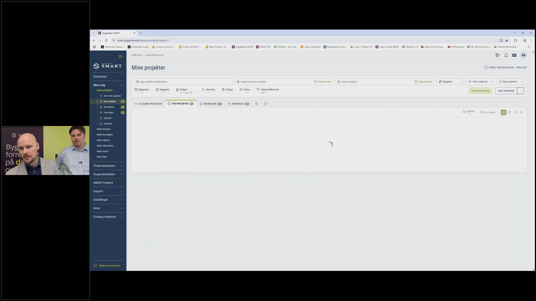The height and width of the screenshot is (301, 536).
Task: Open the notifications bell
Action: point(506,55)
